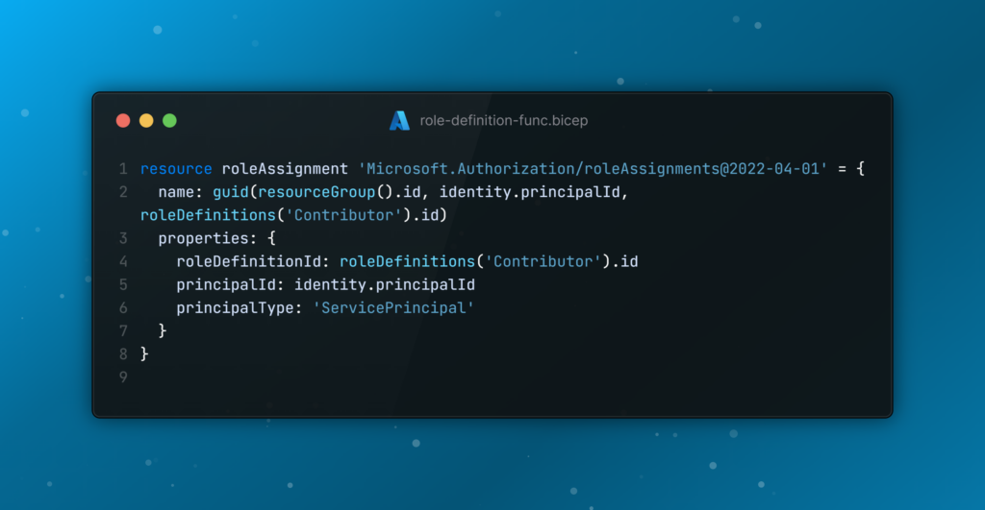
Task: Select the role-definition-func.bicep file title
Action: coord(504,120)
